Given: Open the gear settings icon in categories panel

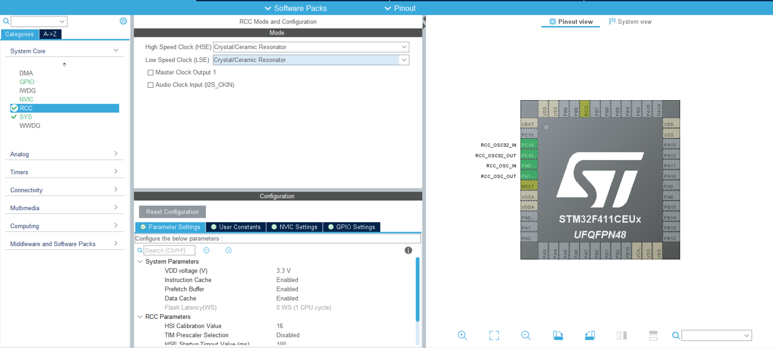Looking at the screenshot, I should click(123, 21).
